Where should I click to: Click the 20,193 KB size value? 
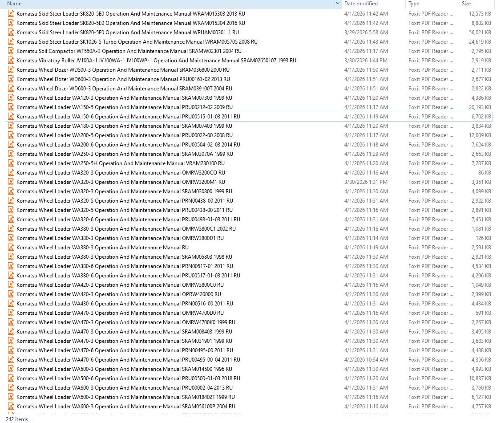pyautogui.click(x=480, y=107)
